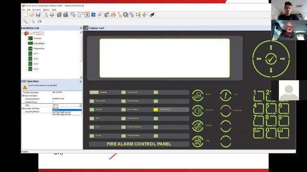The height and width of the screenshot is (172, 307).
Task: Open Print Preview from toolbar
Action: [x=46, y=15]
